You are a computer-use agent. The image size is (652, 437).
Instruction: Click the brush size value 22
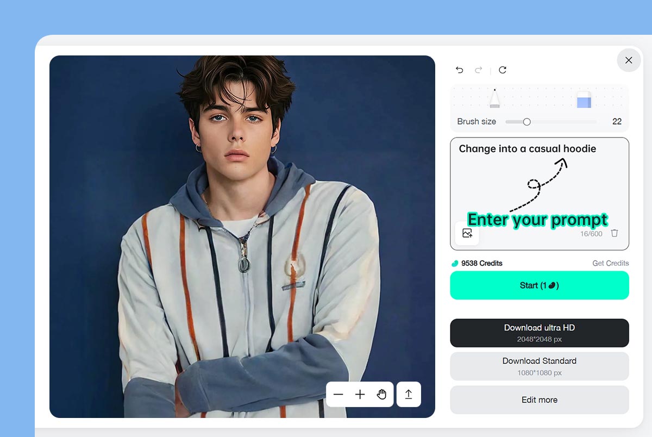coord(617,122)
